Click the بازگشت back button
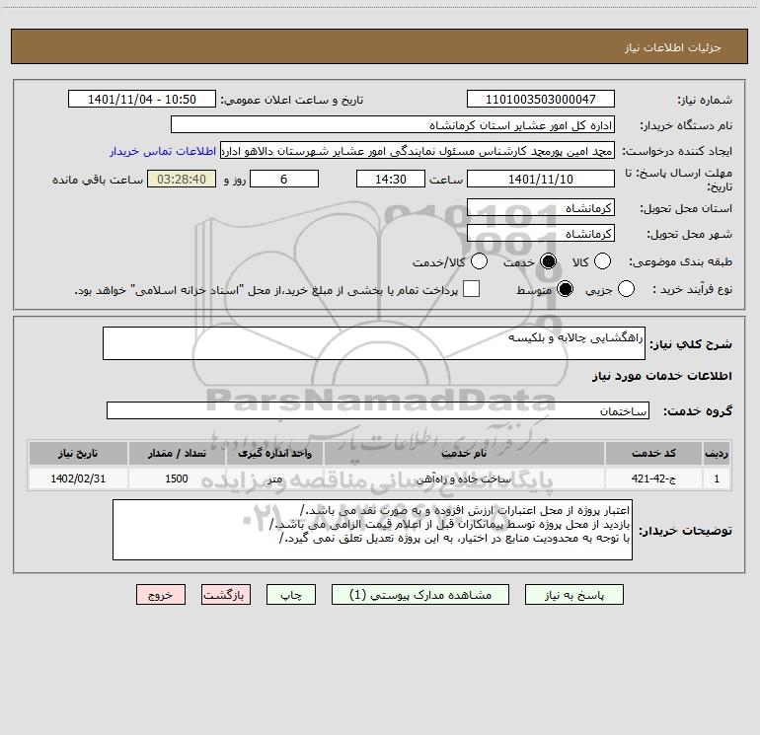 coord(226,595)
